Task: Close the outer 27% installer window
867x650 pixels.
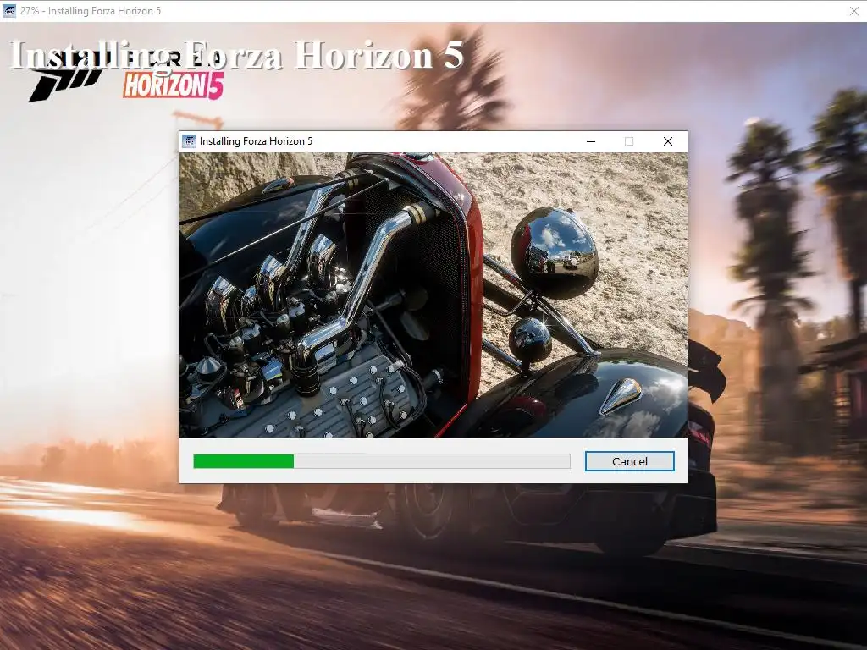Action: tap(853, 11)
